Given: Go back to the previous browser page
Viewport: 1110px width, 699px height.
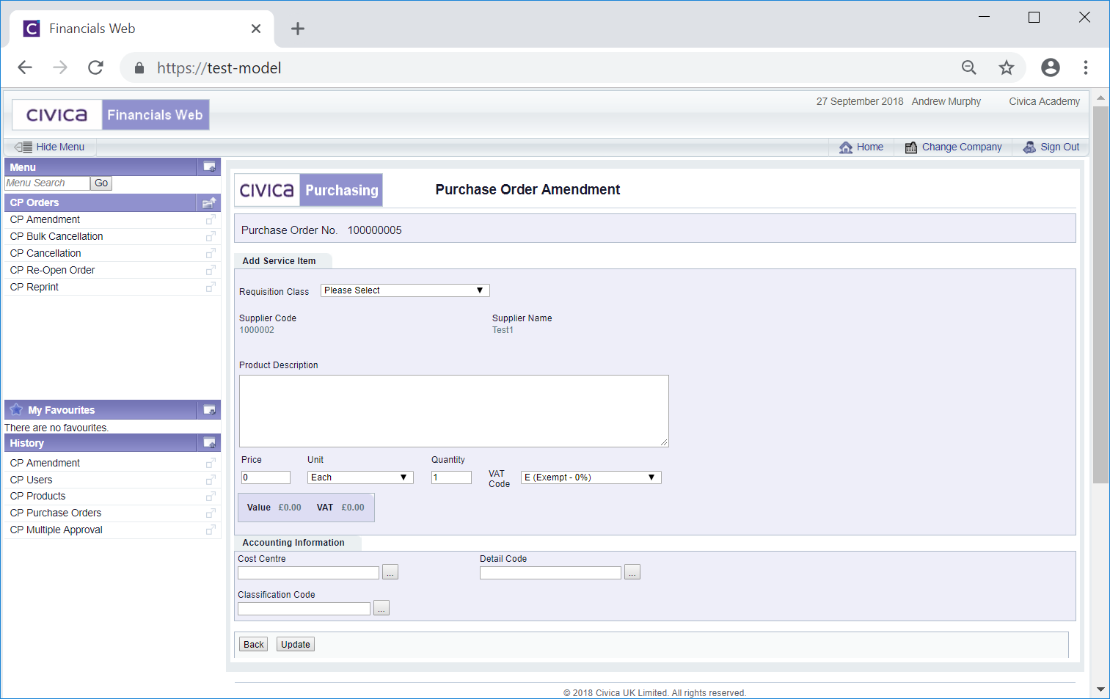Looking at the screenshot, I should coord(25,67).
